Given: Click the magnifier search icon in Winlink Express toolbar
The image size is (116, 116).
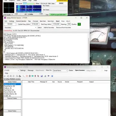Looking at the screenshot, I should coord(23,76).
